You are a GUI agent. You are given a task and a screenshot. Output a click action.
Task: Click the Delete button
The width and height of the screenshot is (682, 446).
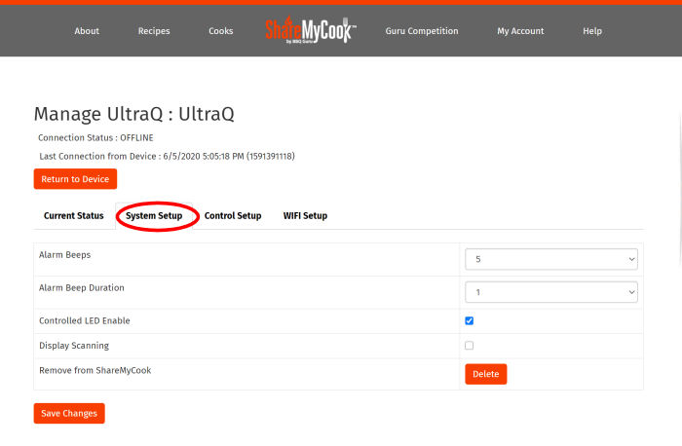point(486,374)
